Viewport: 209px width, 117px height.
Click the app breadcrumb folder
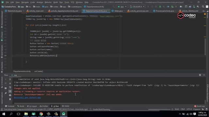pyautogui.click(x=21, y=6)
